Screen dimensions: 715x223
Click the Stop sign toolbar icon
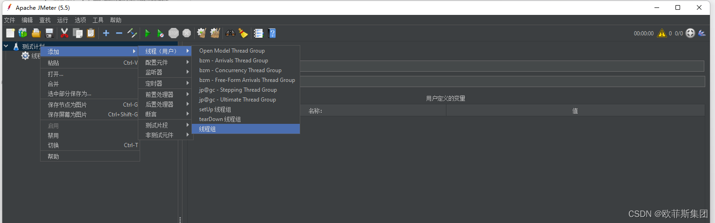click(x=174, y=33)
